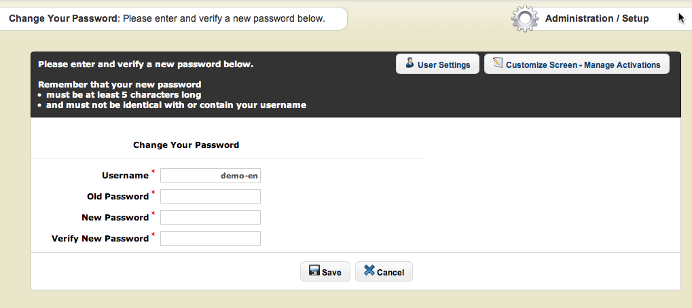Click the New Password label
The image size is (692, 308).
pos(115,218)
